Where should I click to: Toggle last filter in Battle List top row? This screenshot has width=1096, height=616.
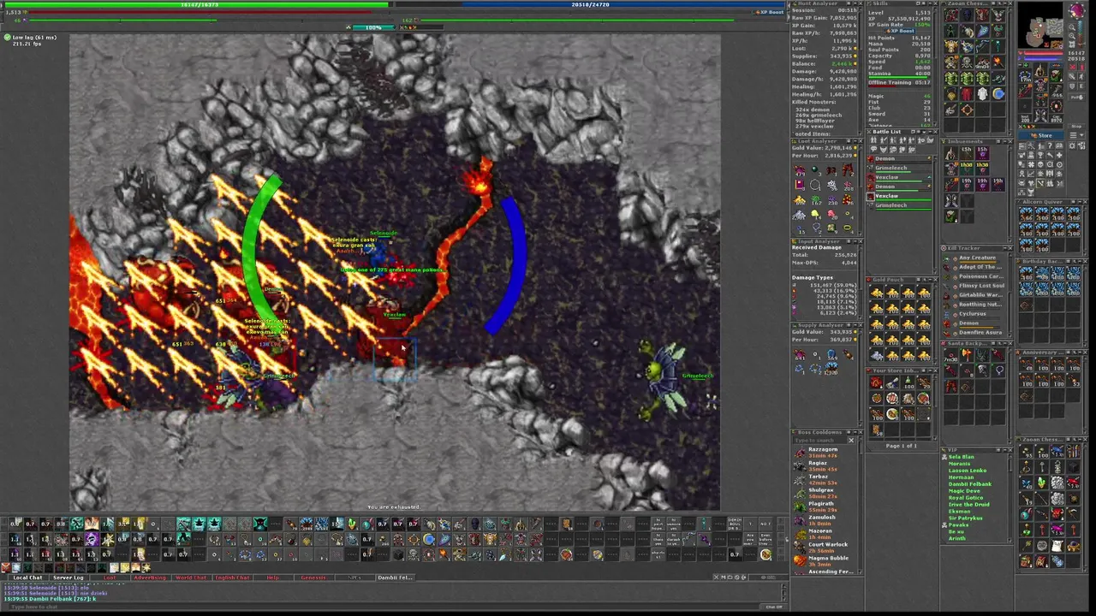930,140
